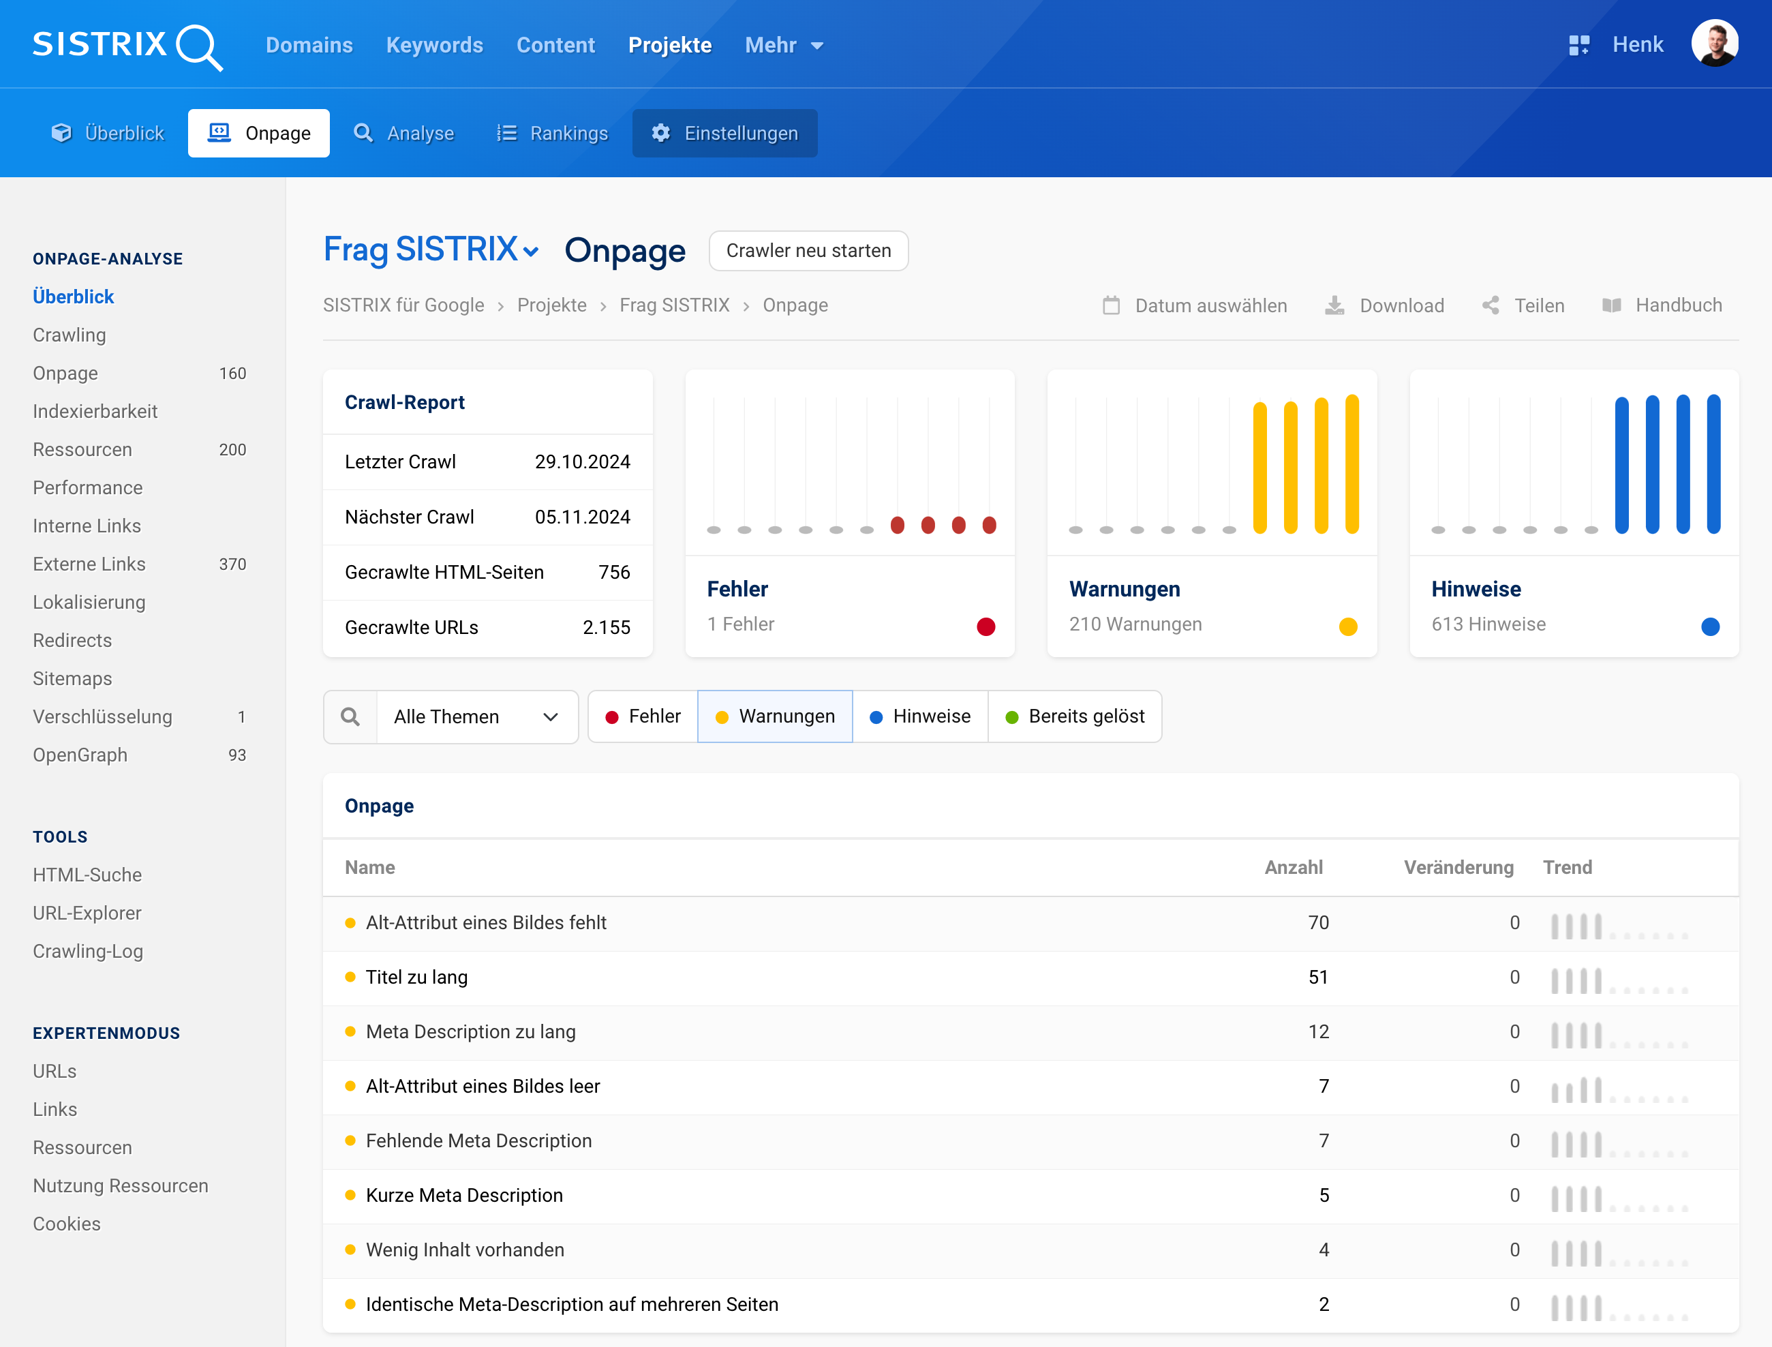Open Crawling-Log tool
This screenshot has width=1772, height=1347.
pos(87,952)
